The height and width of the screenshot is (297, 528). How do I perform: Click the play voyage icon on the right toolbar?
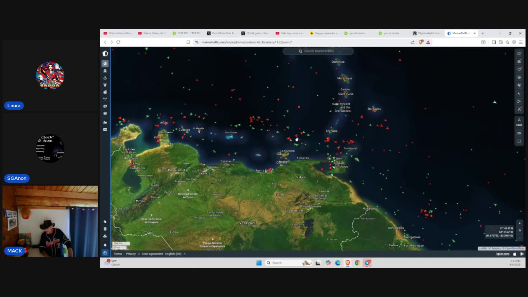click(x=519, y=101)
